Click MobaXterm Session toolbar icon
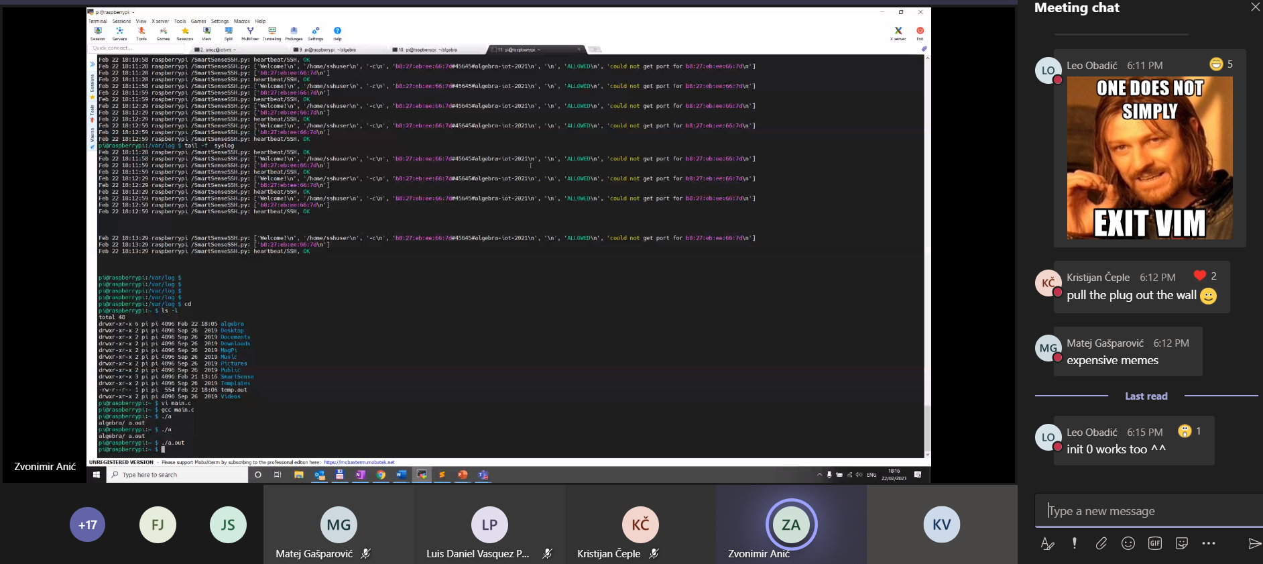1263x564 pixels. [98, 34]
